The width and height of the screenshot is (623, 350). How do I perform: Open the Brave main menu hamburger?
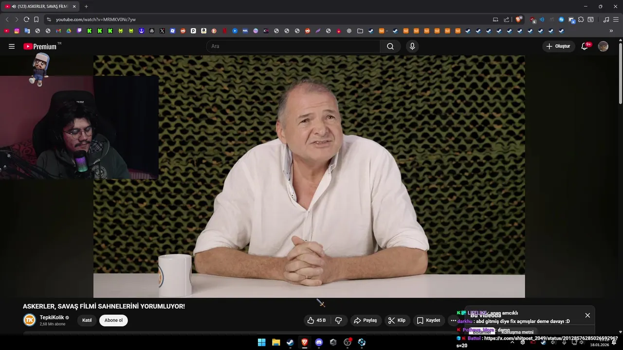point(616,19)
